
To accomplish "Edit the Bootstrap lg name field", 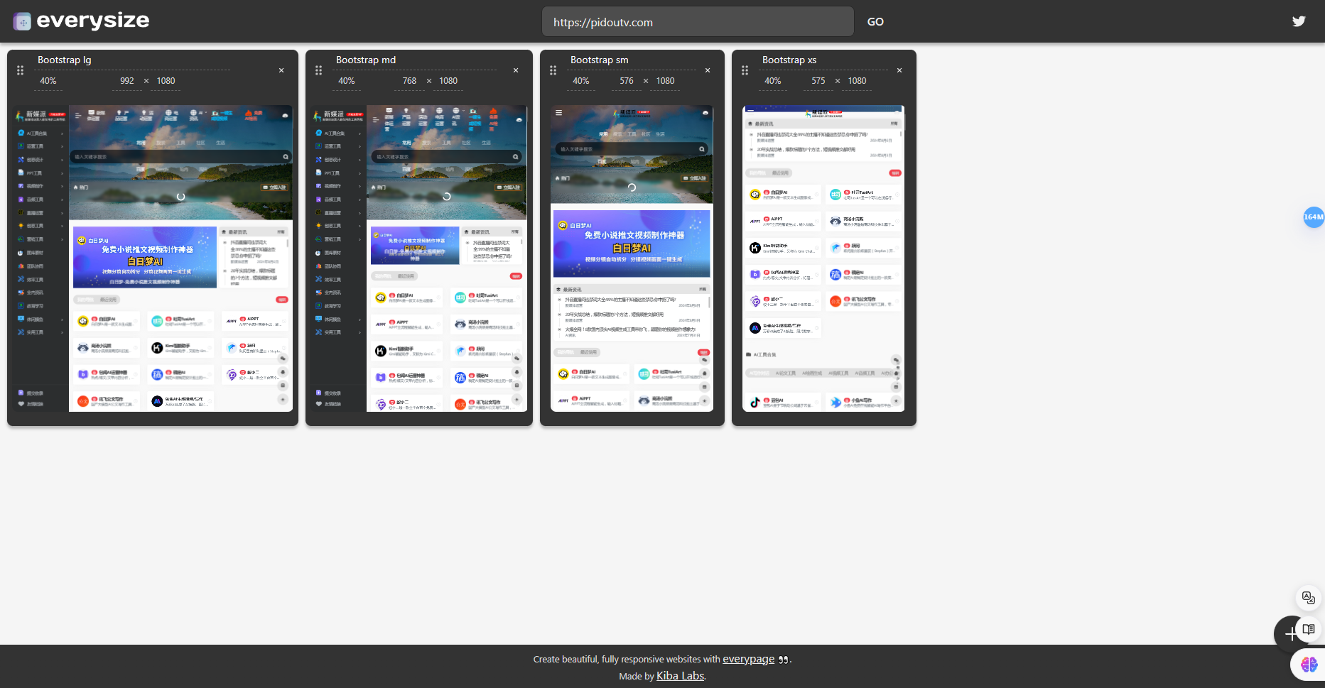I will tap(133, 60).
